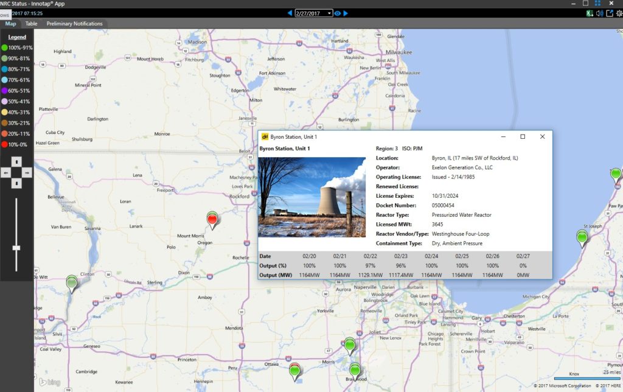Click the docket number 05000454
The width and height of the screenshot is (623, 392).
(443, 206)
